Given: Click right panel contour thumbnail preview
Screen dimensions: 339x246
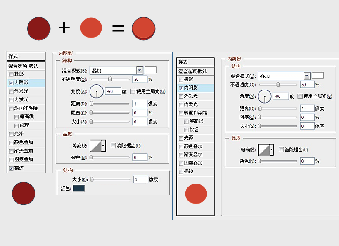Looking at the screenshot, I should click(264, 149).
